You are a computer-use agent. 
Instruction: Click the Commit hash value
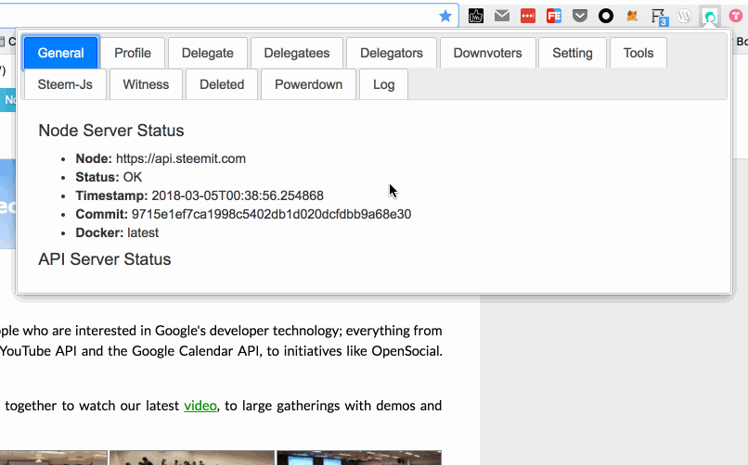tap(271, 214)
